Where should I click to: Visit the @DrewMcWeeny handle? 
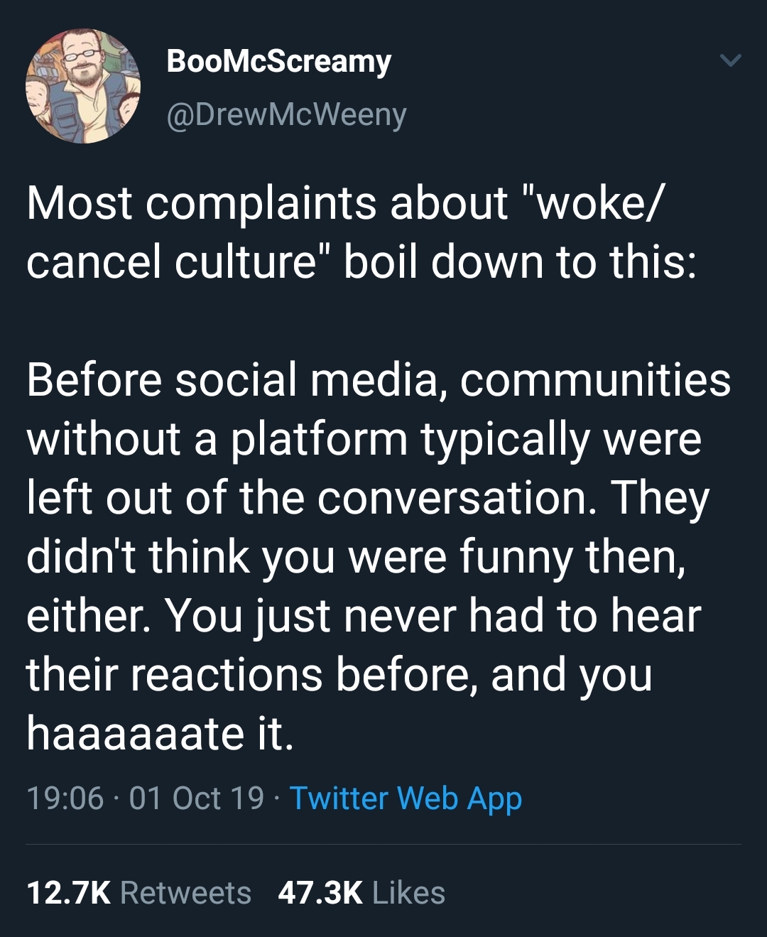(286, 114)
